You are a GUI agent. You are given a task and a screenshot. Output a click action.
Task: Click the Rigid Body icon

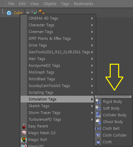[x=98, y=101]
